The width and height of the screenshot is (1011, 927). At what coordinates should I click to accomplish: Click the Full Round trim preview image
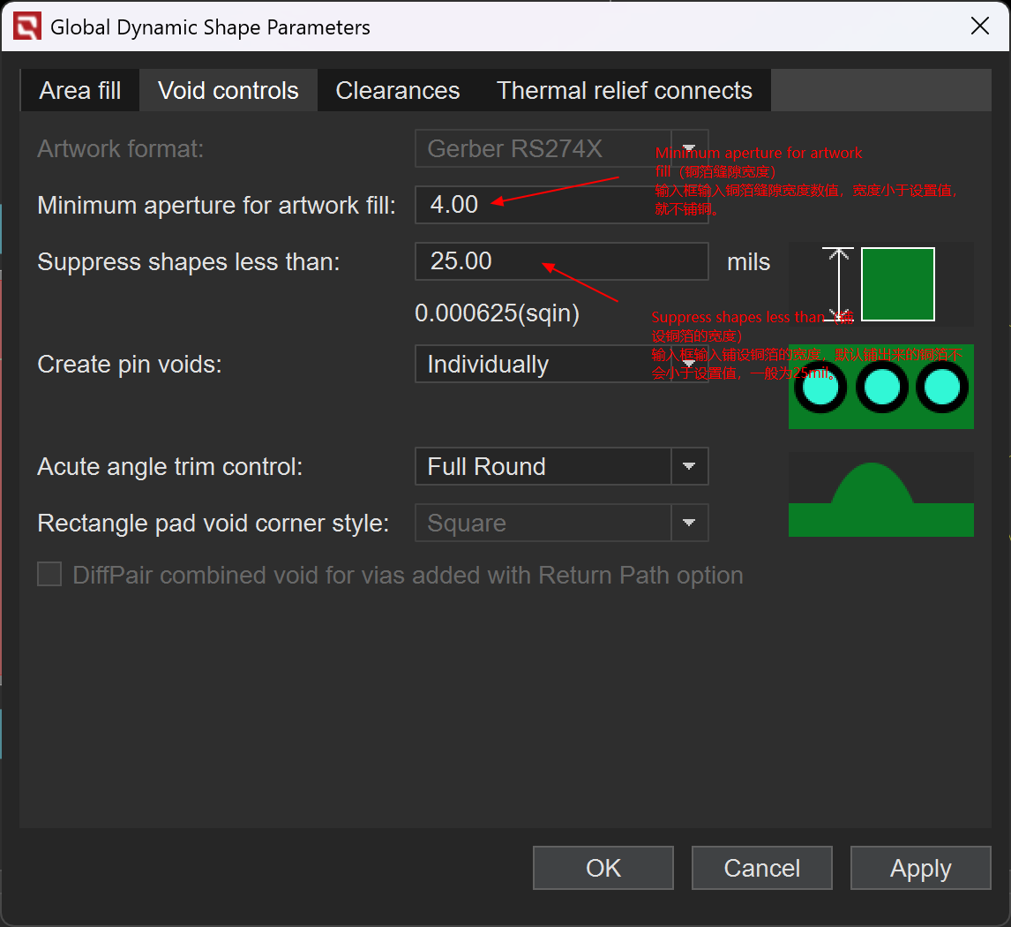(x=880, y=494)
